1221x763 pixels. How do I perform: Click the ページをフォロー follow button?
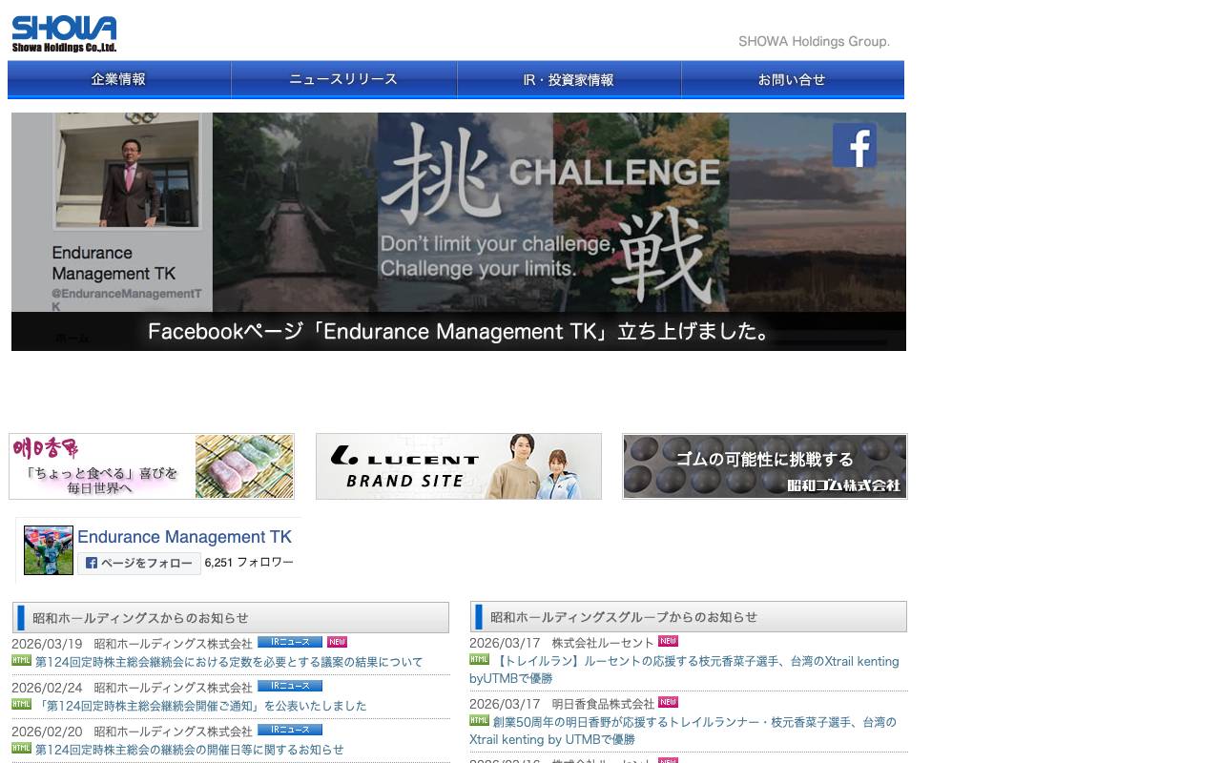pyautogui.click(x=139, y=563)
